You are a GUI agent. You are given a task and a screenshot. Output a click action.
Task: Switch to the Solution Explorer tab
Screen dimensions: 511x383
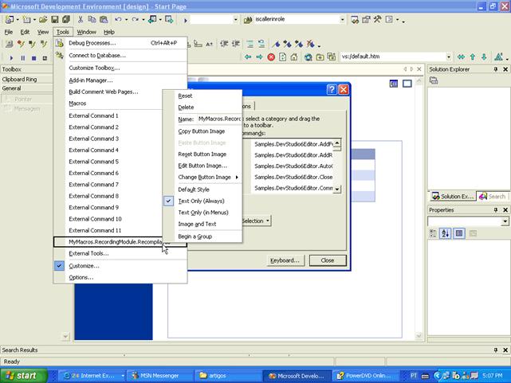[452, 197]
